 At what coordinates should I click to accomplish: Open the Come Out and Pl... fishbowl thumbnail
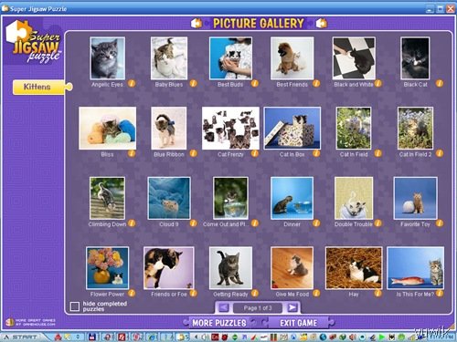point(230,198)
